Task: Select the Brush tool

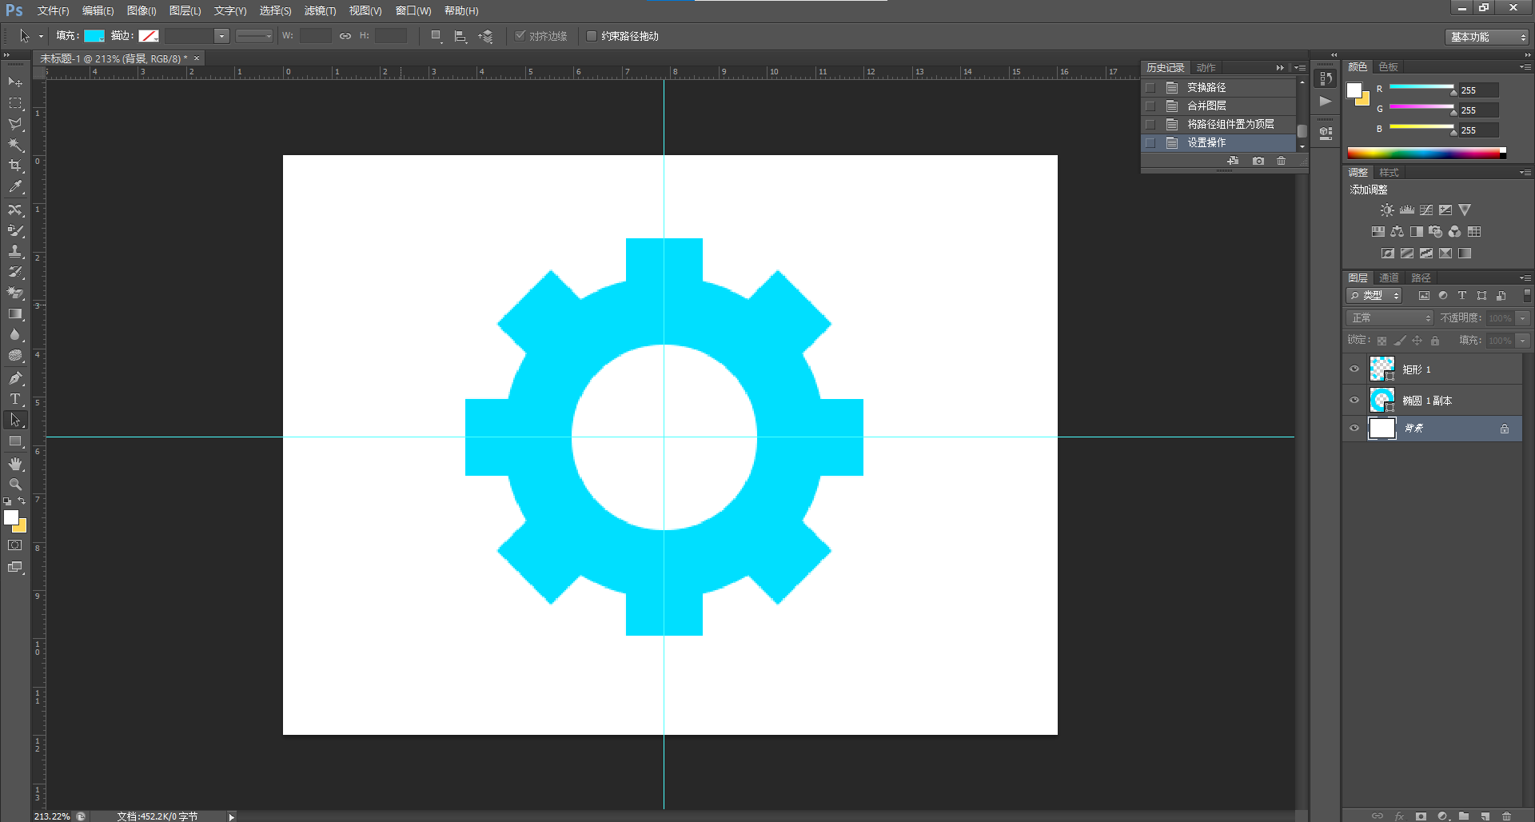Action: click(15, 230)
